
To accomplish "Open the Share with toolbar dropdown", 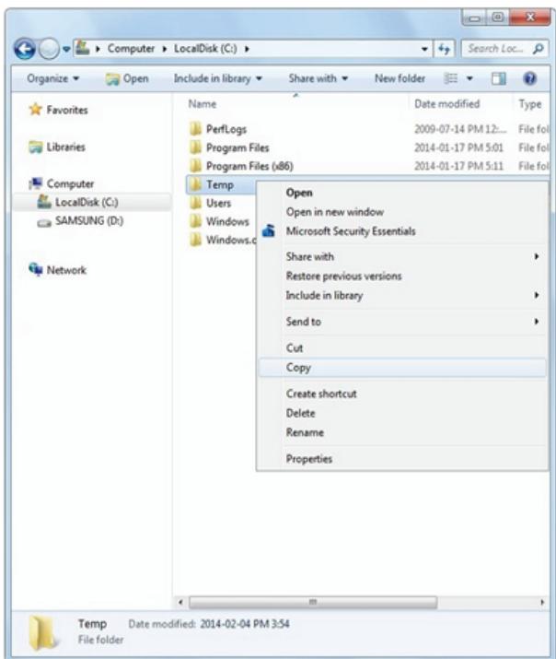I will (x=319, y=78).
